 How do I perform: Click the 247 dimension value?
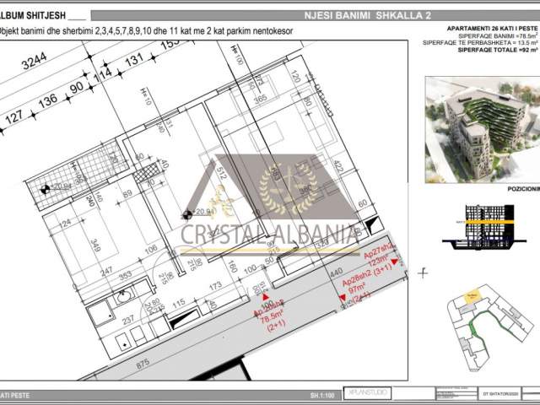point(106,272)
